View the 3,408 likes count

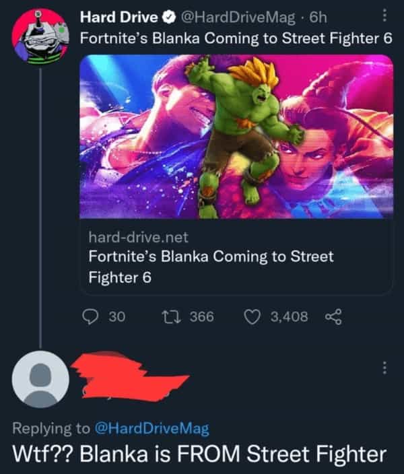(290, 316)
